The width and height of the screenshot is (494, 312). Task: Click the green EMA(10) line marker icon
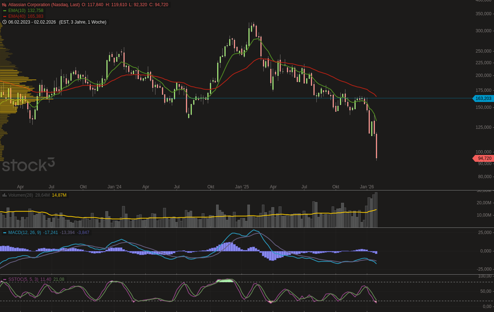click(5, 11)
